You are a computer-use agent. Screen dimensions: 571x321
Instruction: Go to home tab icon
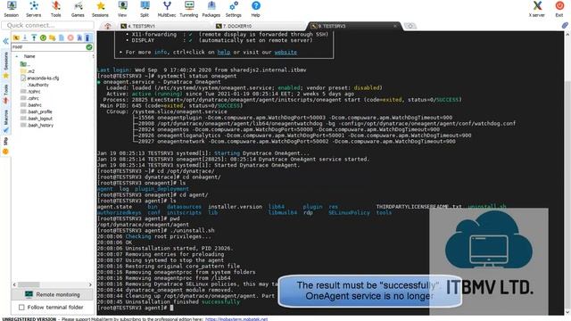point(108,26)
